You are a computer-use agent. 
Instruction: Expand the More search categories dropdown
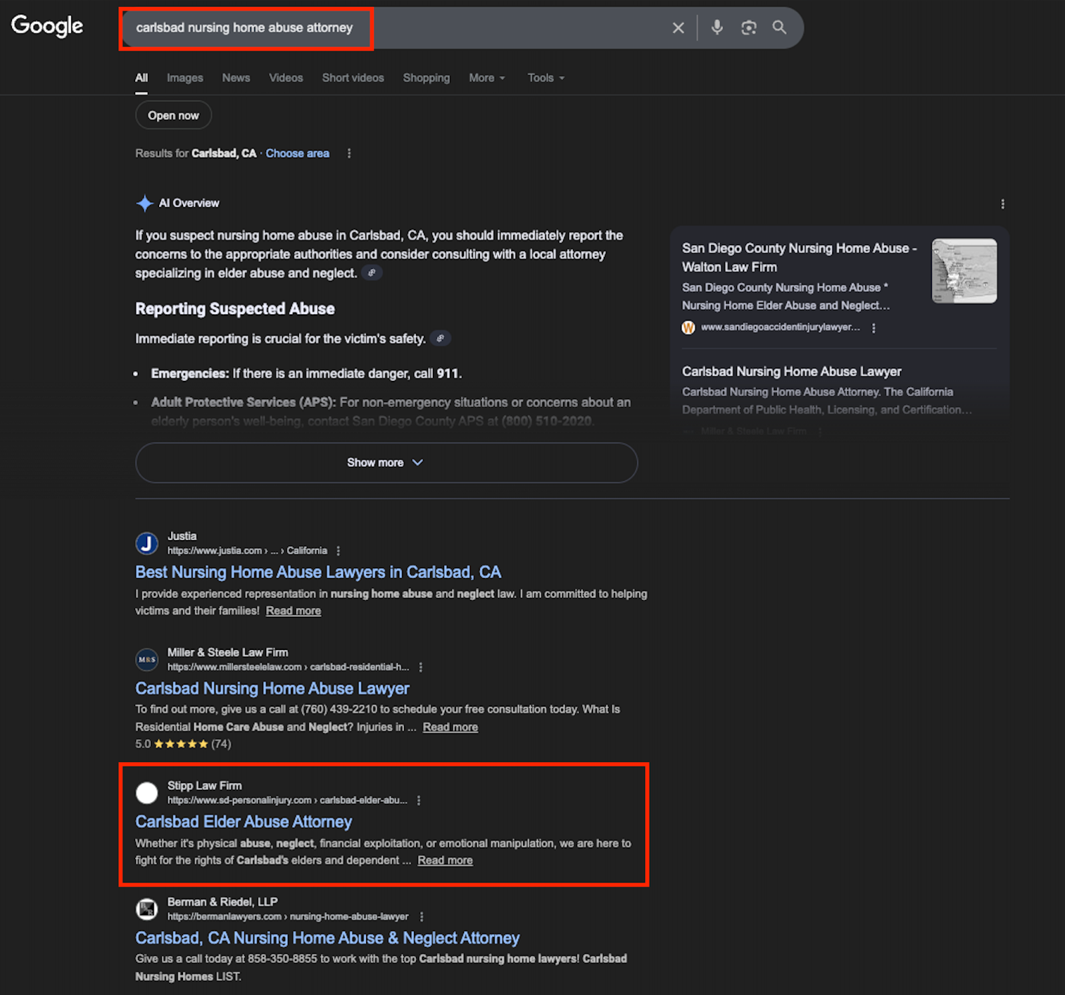[x=487, y=78]
